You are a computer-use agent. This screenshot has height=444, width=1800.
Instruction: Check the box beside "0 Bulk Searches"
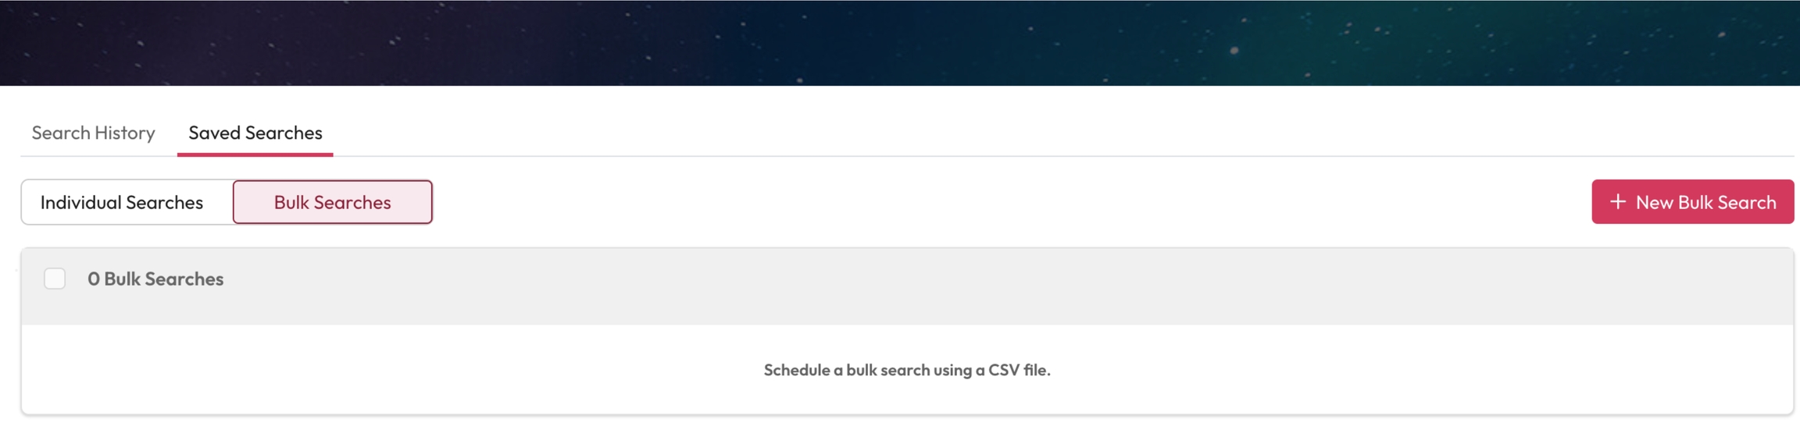click(55, 279)
